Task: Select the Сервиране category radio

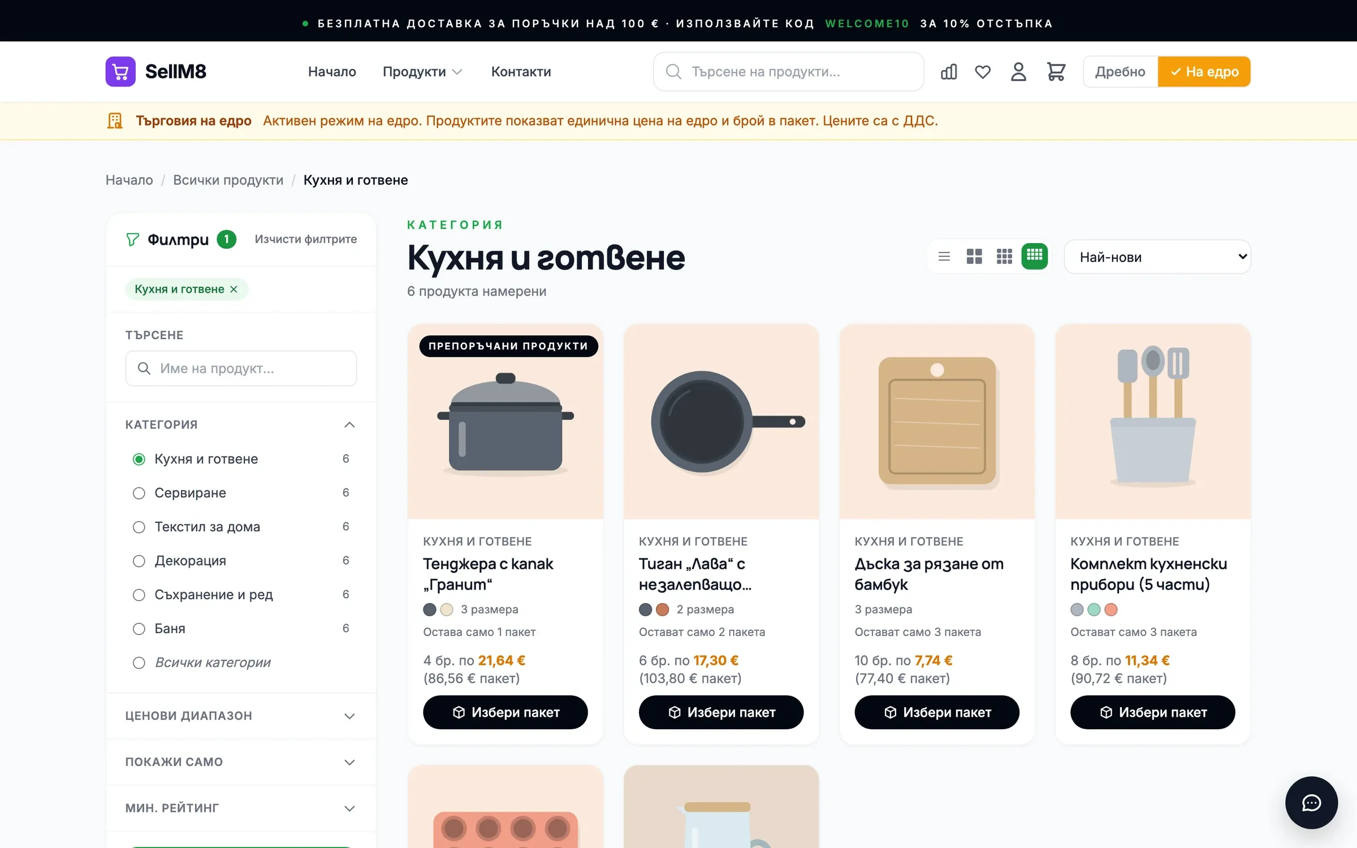Action: click(139, 493)
